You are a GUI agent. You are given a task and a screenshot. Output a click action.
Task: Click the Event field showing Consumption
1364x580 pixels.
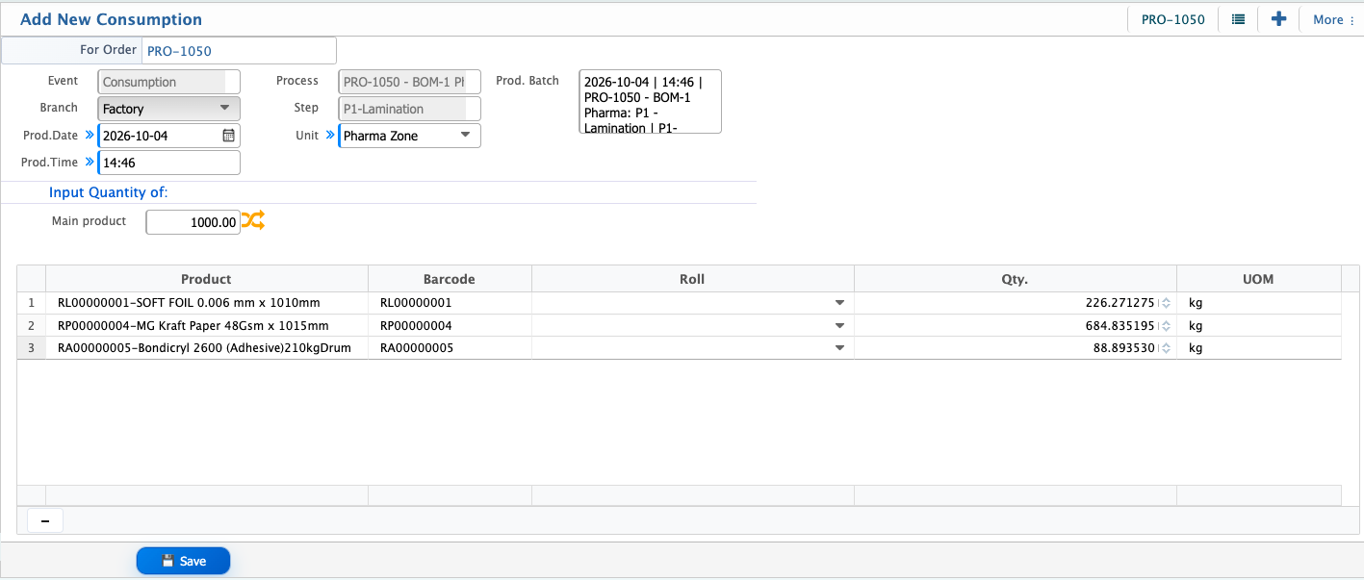pos(168,82)
